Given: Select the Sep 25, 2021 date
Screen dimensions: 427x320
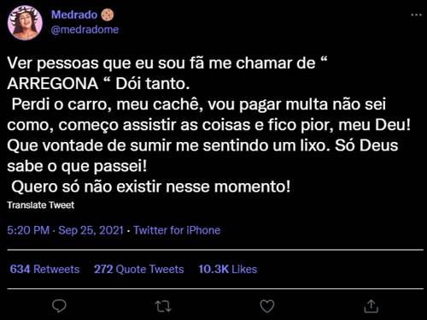Looking at the screenshot, I should click(x=91, y=230).
